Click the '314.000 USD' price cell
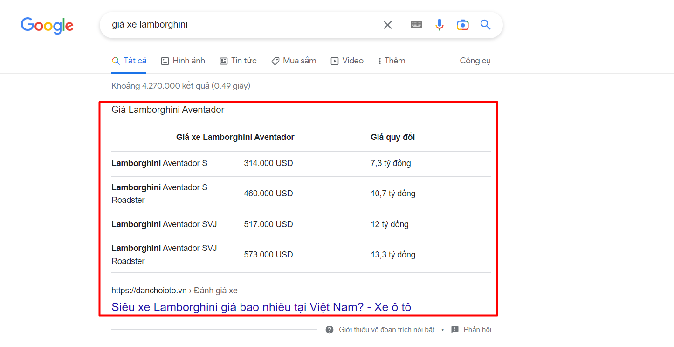 tap(268, 163)
